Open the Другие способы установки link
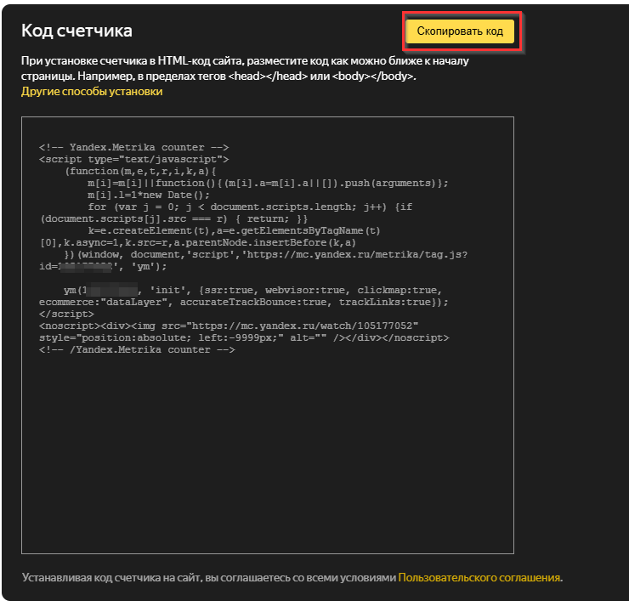This screenshot has height=612, width=629. (x=92, y=92)
